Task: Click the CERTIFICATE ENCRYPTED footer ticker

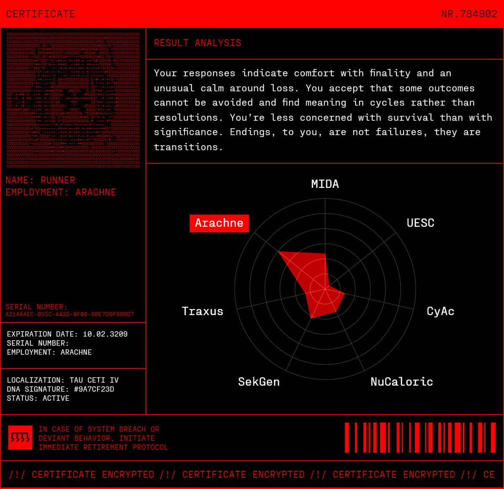Action: tap(252, 475)
